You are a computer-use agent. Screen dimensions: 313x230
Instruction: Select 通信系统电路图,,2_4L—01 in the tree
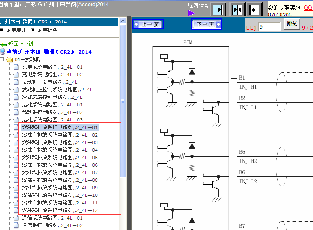coord(52,218)
